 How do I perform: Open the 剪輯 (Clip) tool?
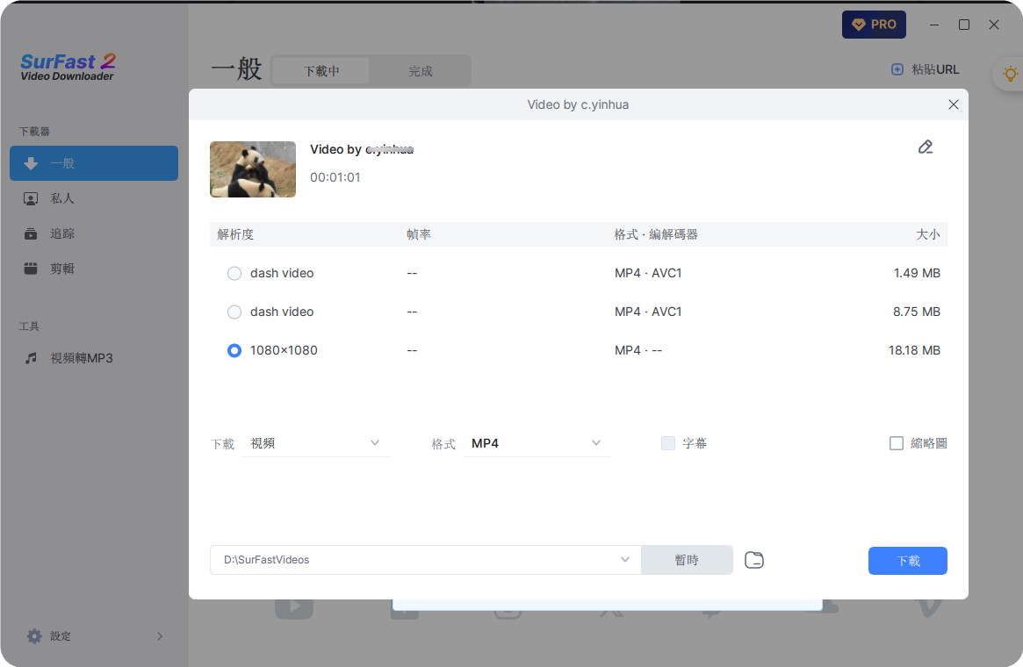[61, 268]
